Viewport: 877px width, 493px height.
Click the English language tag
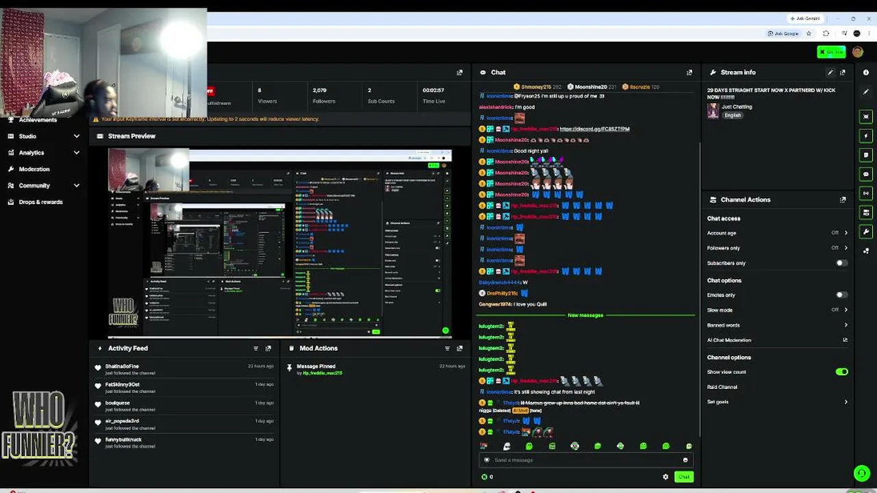(x=733, y=115)
